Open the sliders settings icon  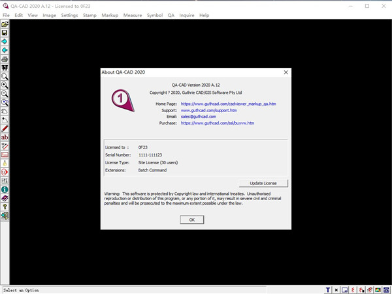(x=5, y=181)
